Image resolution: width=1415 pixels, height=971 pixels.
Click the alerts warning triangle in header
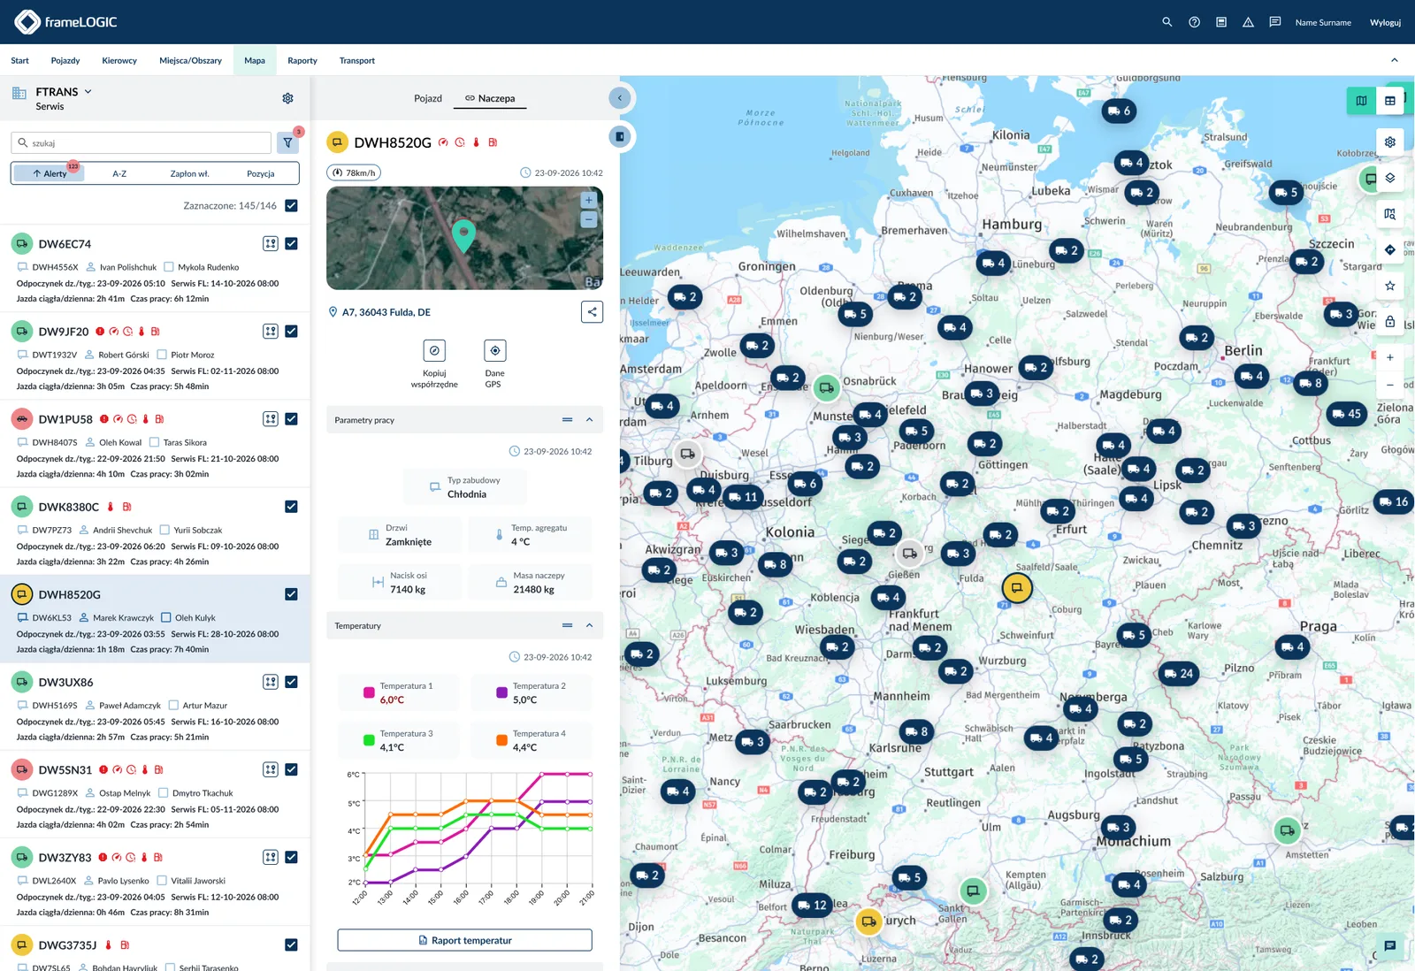tap(1248, 22)
